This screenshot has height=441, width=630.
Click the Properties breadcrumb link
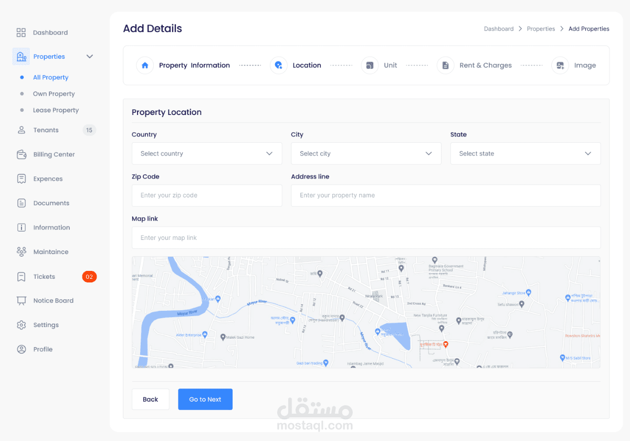(x=541, y=29)
